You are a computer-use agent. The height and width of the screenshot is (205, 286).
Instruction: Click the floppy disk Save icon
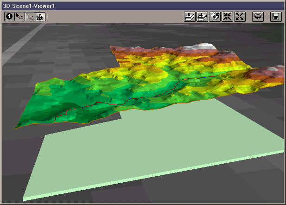click(276, 17)
